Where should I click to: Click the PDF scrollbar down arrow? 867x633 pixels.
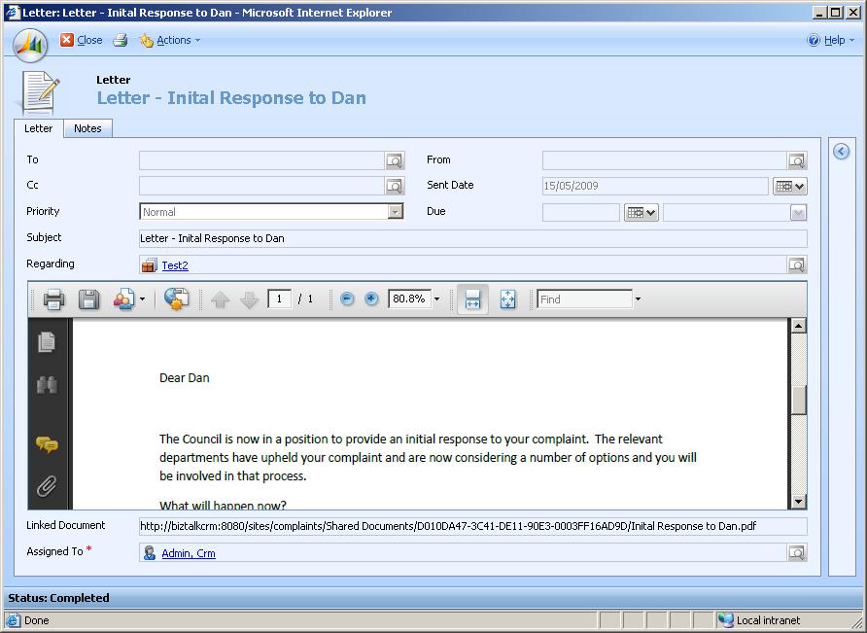(798, 502)
